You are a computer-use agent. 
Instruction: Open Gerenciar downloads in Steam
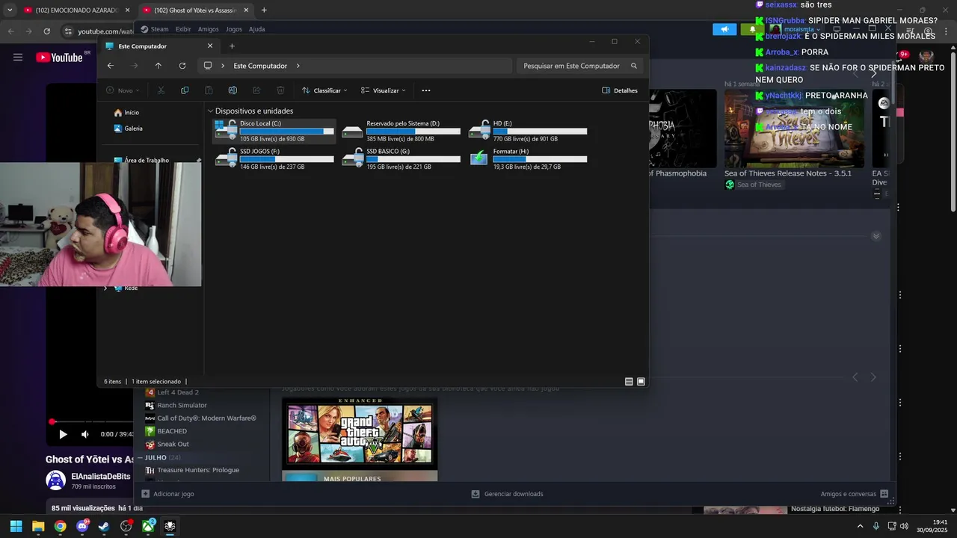point(508,494)
